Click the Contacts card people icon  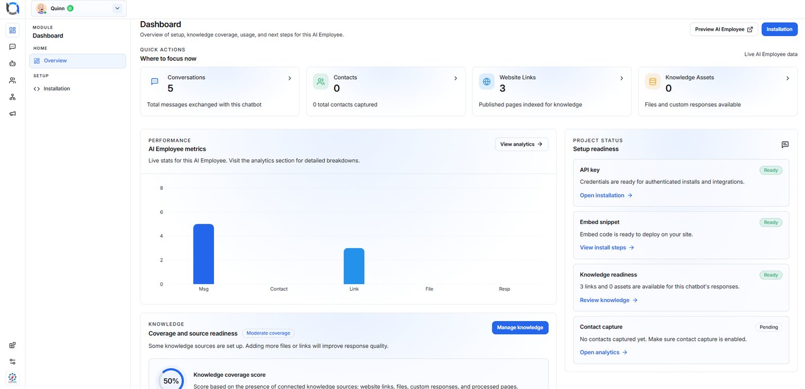tap(320, 82)
